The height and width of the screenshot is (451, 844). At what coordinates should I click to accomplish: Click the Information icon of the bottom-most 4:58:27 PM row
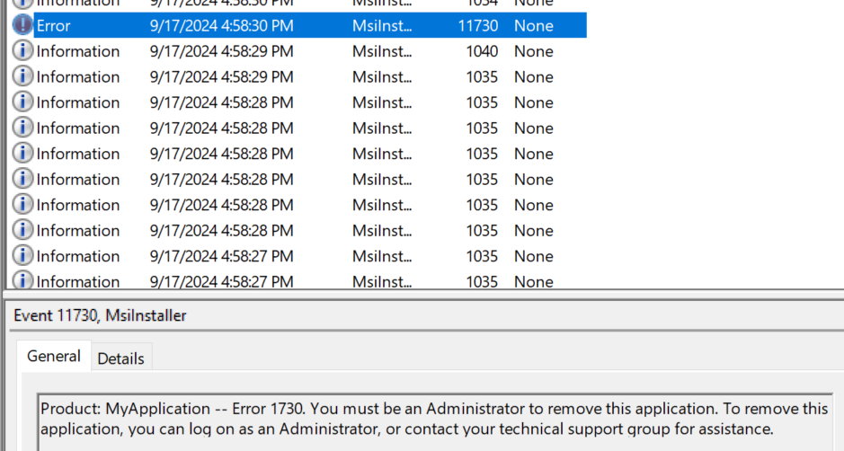[x=22, y=280]
